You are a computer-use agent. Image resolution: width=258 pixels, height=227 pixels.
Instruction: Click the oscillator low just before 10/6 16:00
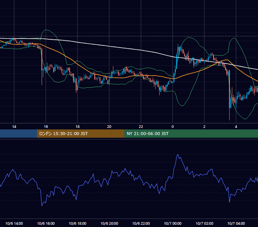coord(42,206)
